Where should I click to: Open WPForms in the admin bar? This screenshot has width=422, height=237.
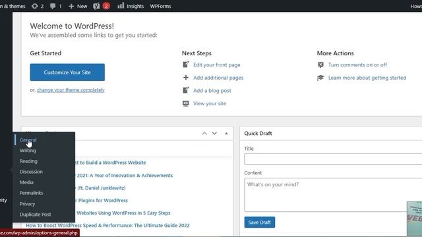coord(160,6)
